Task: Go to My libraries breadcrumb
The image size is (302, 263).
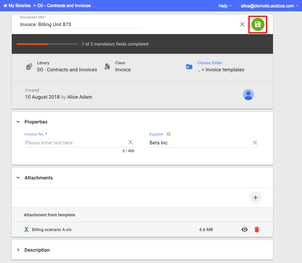Action: 19,6
